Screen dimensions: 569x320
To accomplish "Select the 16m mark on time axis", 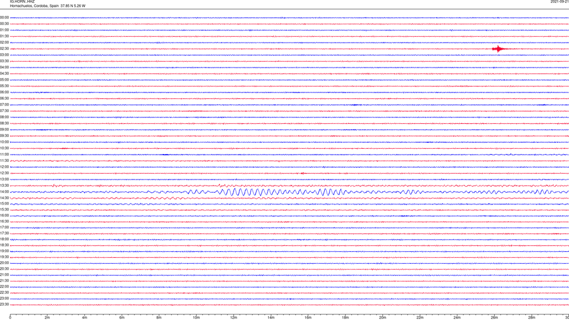I will tap(308, 318).
